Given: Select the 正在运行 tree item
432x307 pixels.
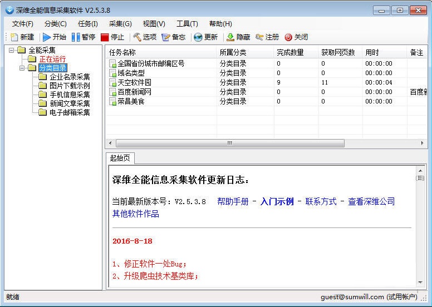Looking at the screenshot, I should point(53,59).
